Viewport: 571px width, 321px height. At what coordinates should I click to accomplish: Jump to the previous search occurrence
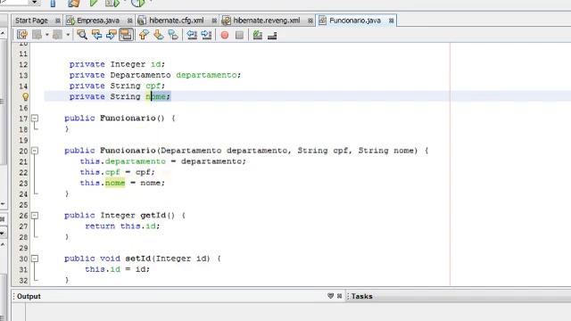(x=97, y=35)
